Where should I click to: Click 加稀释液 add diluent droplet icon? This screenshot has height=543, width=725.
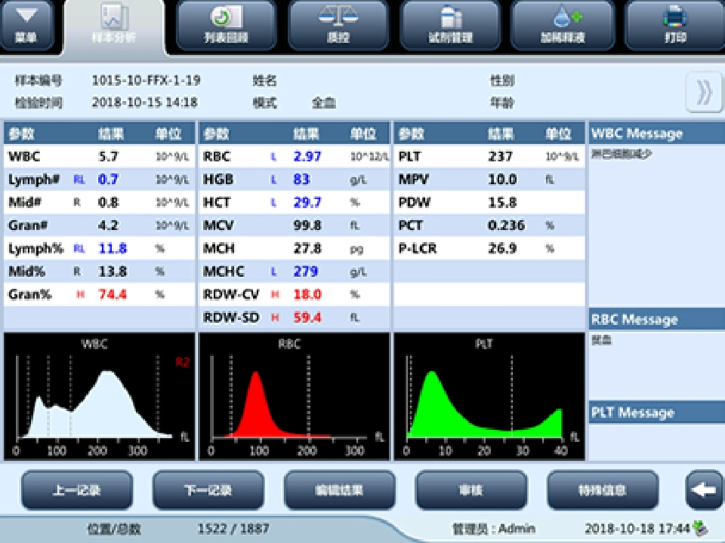coord(563,25)
